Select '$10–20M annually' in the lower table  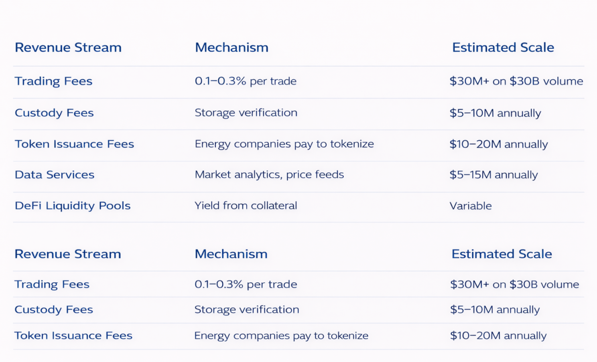click(498, 336)
